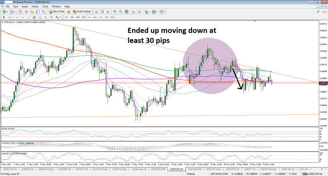Select the Trendline drawing tool
328x176 pixels.
[x=28, y=17]
